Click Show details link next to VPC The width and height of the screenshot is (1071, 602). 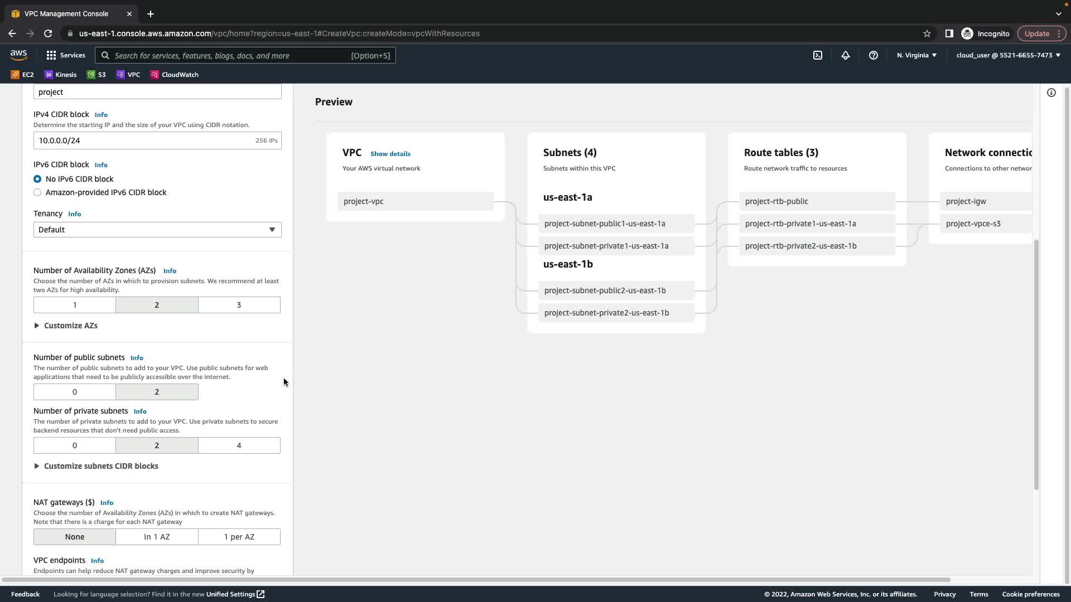(390, 154)
